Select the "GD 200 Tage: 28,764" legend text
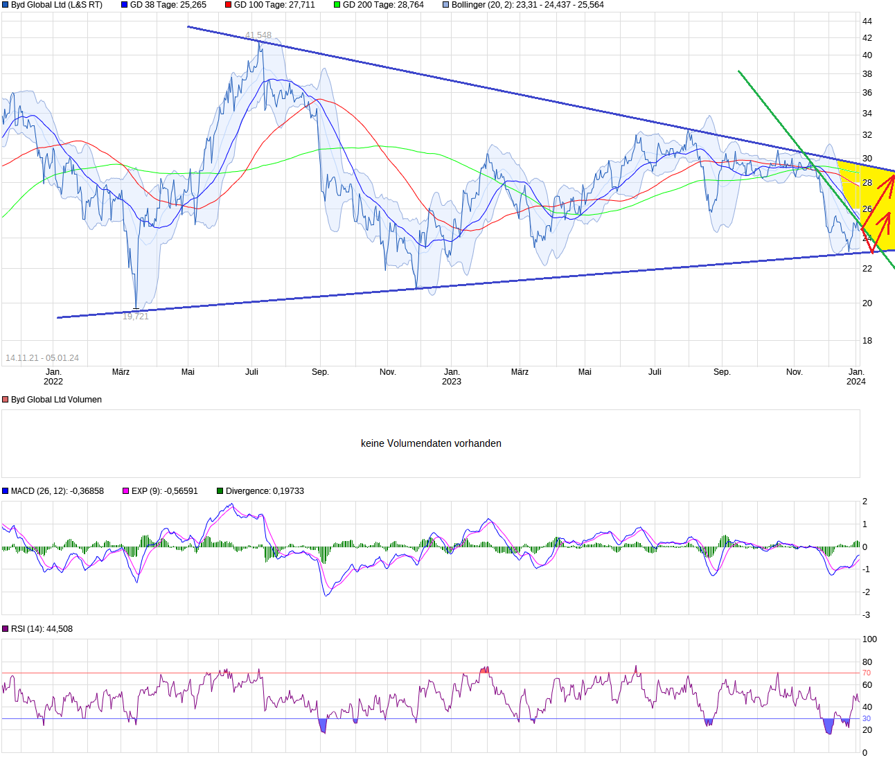The width and height of the screenshot is (895, 762). click(383, 5)
